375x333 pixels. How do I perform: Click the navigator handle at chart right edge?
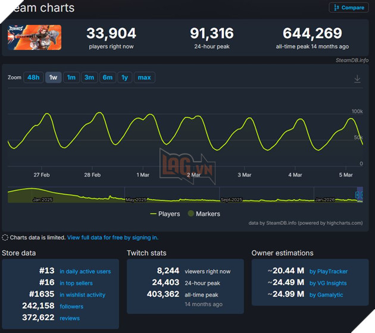[359, 195]
